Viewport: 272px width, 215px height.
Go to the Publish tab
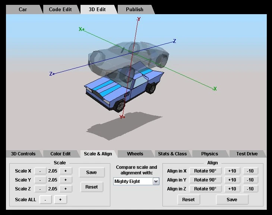point(135,9)
